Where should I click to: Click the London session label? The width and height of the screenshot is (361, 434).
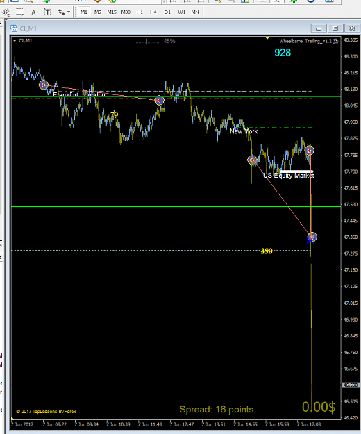[x=94, y=94]
